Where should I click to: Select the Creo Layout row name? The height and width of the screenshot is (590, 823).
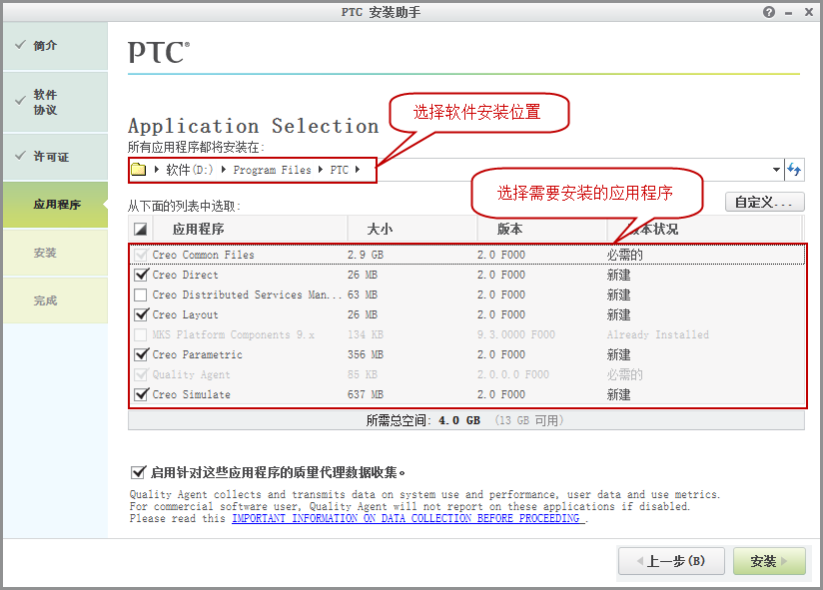(185, 314)
